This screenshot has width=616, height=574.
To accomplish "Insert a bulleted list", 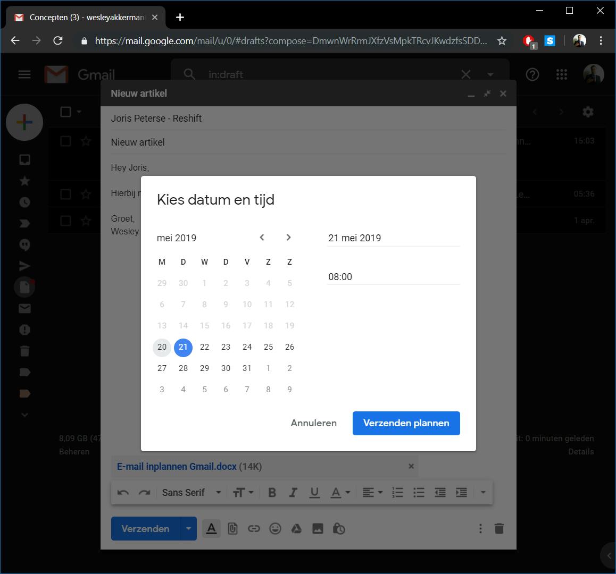I will [x=419, y=492].
